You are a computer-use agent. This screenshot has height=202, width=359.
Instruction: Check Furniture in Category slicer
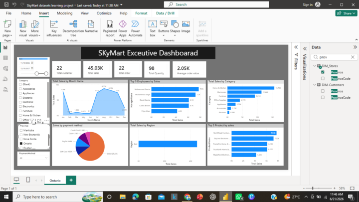click(20, 111)
